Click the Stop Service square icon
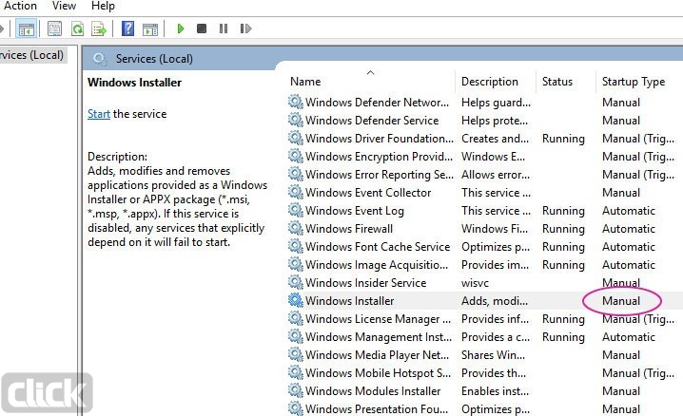The height and width of the screenshot is (416, 683). (x=202, y=28)
